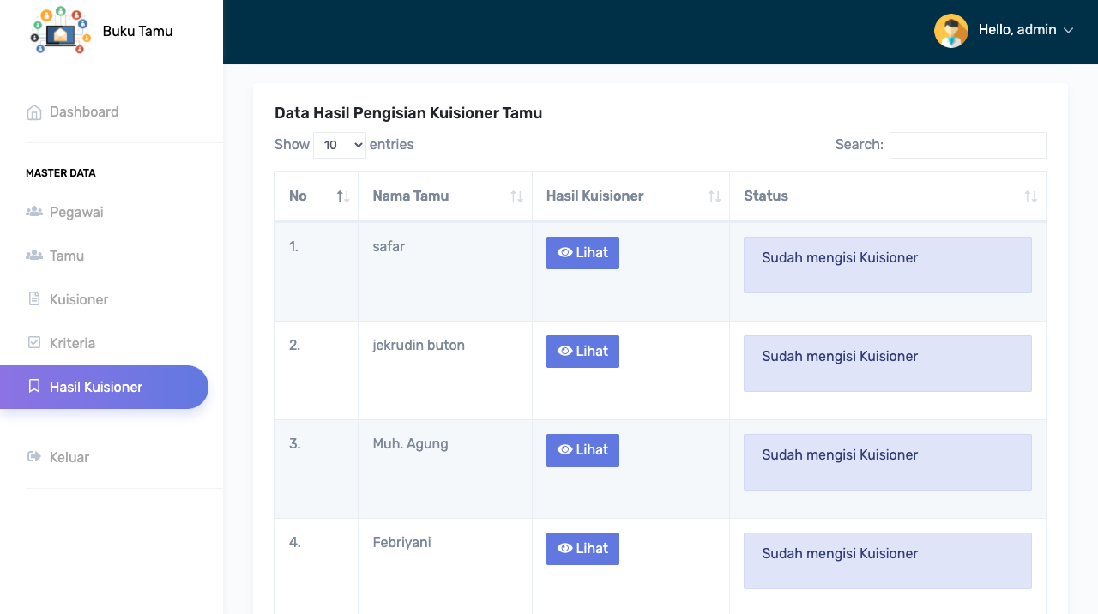Click the MASTER DATA section label
1098x614 pixels.
61,173
